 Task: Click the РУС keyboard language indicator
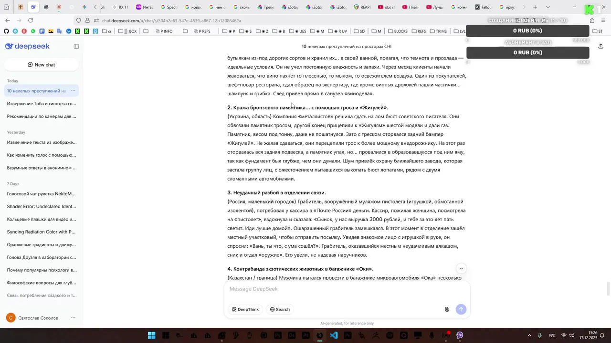tap(552, 335)
